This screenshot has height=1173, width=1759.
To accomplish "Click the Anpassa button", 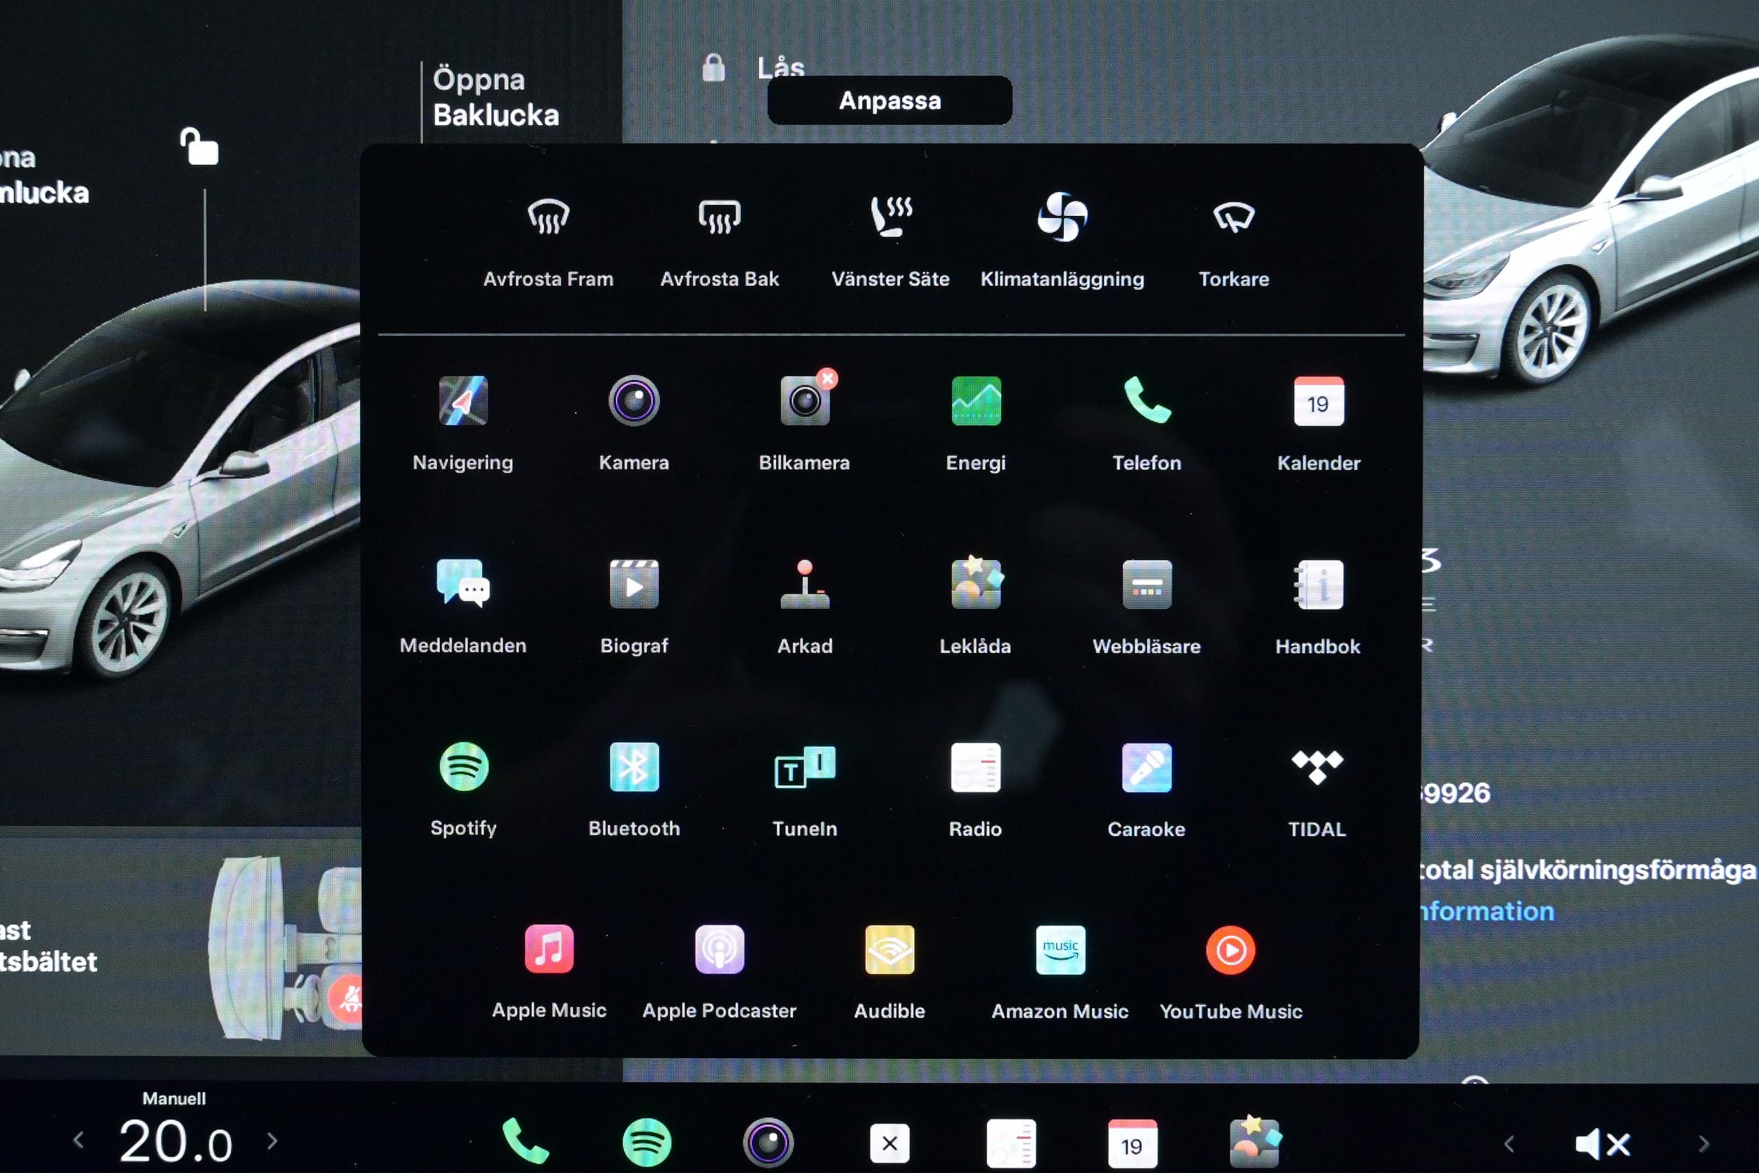I will 890,100.
